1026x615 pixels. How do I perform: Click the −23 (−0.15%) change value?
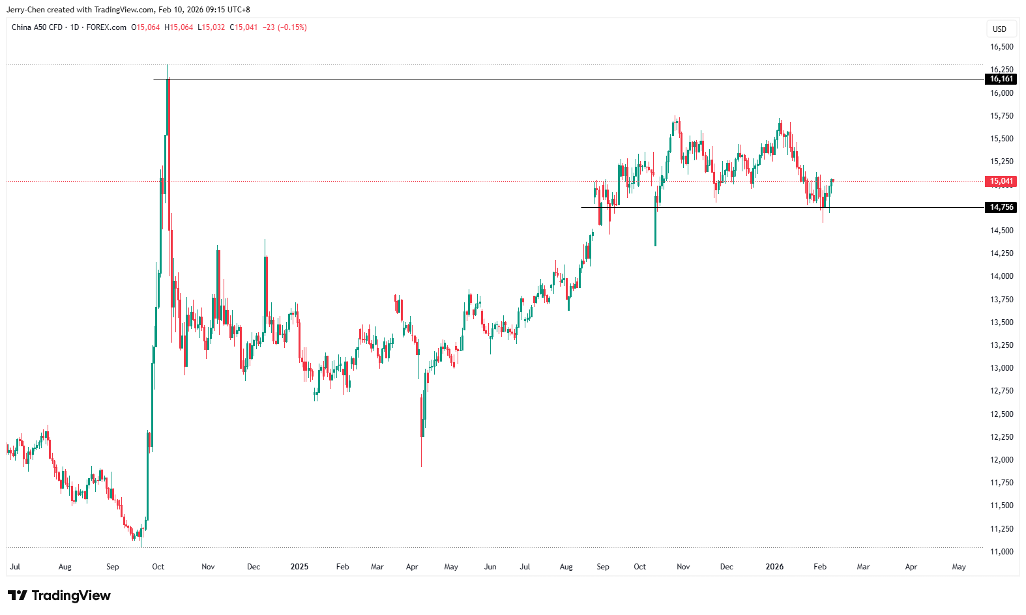click(x=285, y=27)
